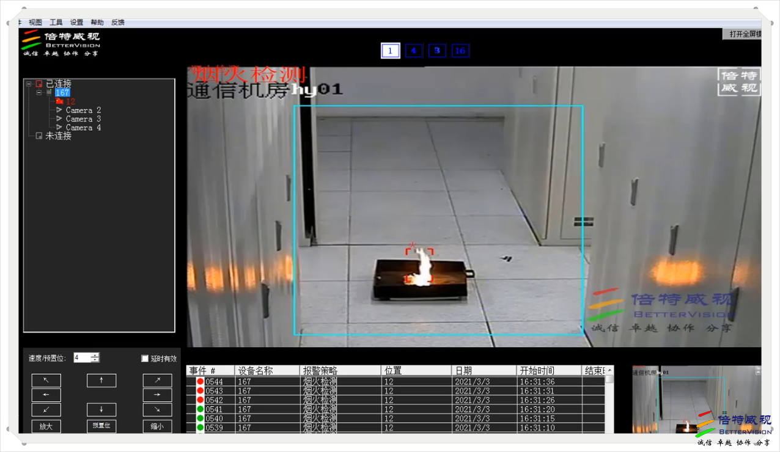Image resolution: width=780 pixels, height=452 pixels.
Task: Switch to 4-view layout button
Action: pos(414,51)
